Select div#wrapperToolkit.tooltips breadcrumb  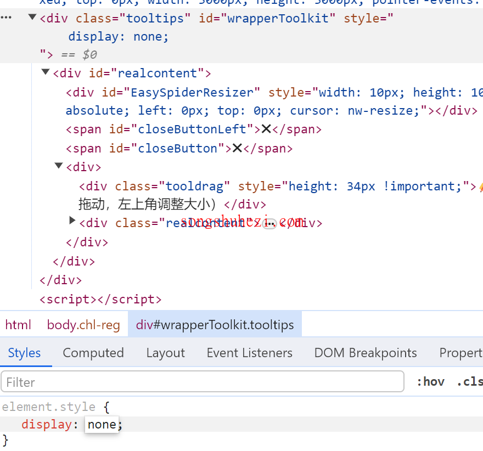point(215,325)
